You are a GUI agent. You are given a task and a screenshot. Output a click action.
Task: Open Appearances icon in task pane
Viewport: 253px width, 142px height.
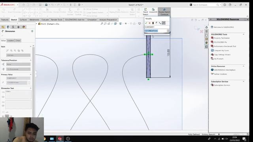click(x=206, y=43)
